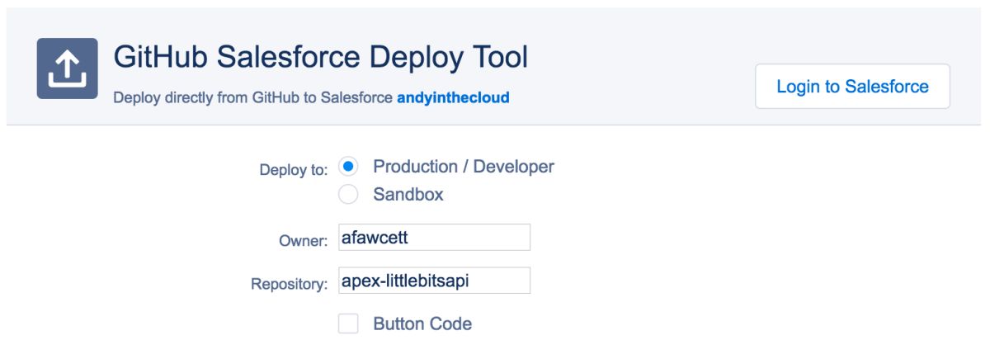The height and width of the screenshot is (340, 990).
Task: Click the 'Owner:' field label
Action: (304, 240)
